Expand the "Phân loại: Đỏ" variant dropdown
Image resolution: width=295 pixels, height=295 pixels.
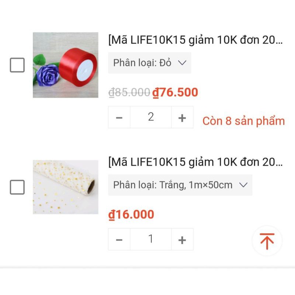(x=149, y=63)
